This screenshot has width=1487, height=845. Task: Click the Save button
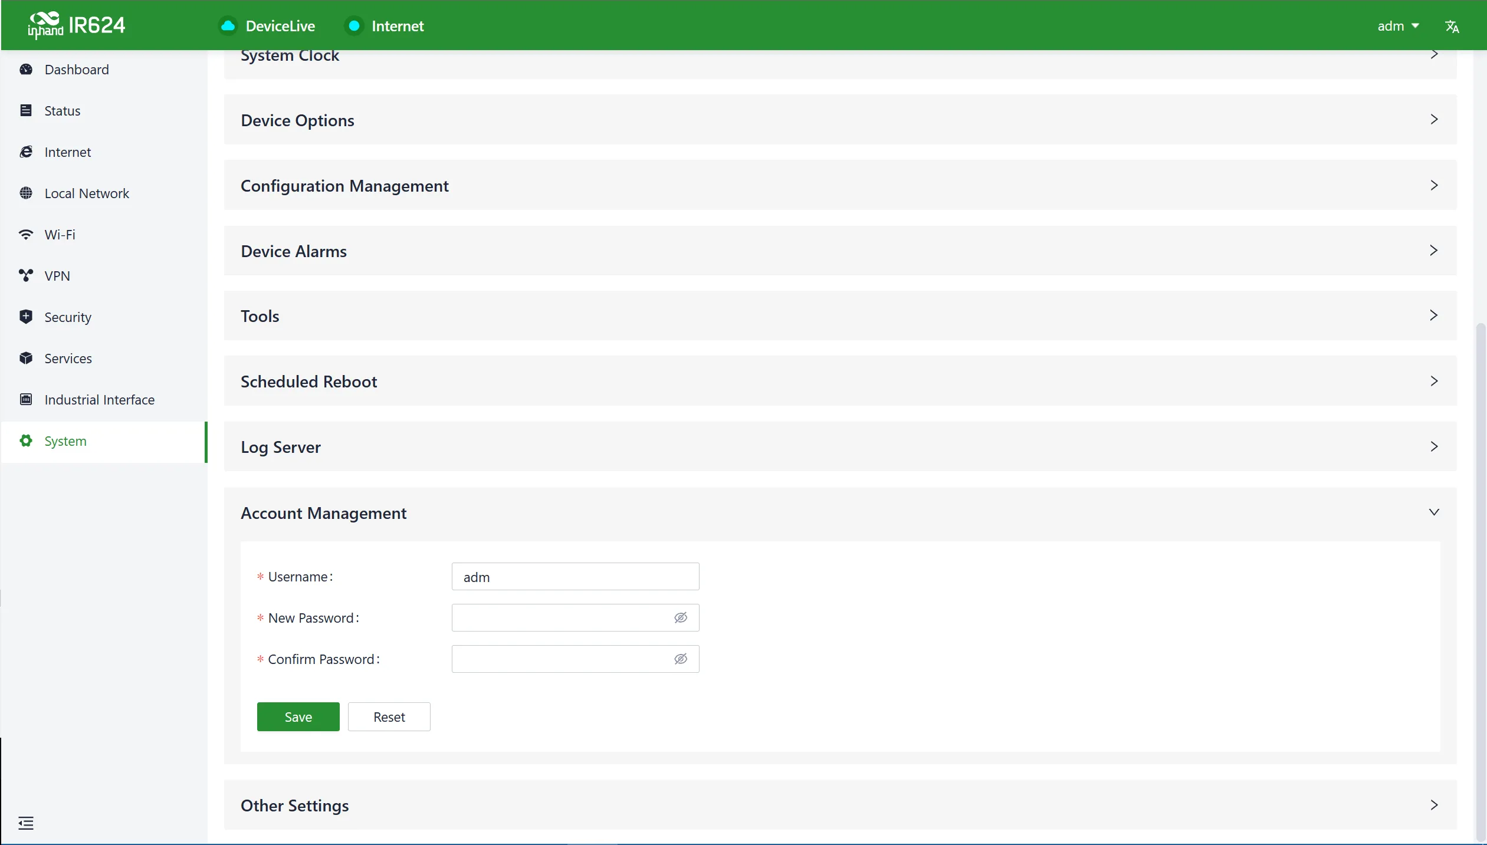click(x=298, y=716)
